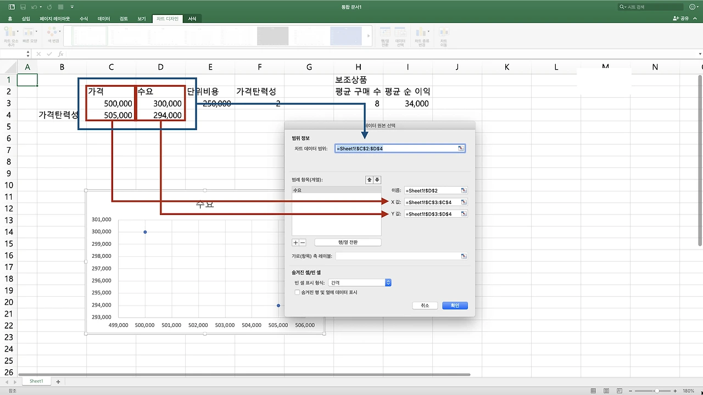Adjust the zoom slider in status bar

pyautogui.click(x=657, y=391)
